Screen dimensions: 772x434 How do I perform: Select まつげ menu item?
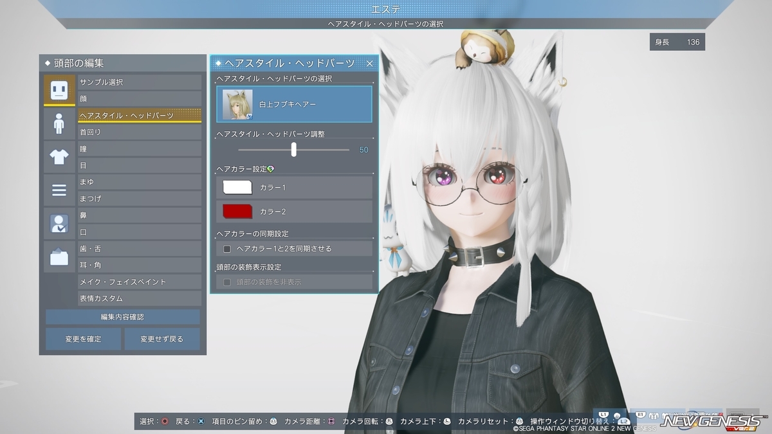[x=140, y=199]
